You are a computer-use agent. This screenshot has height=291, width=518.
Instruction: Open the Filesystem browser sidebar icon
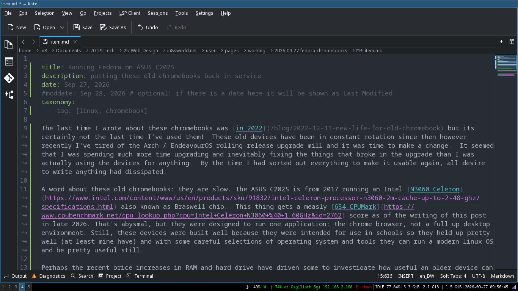click(9, 61)
